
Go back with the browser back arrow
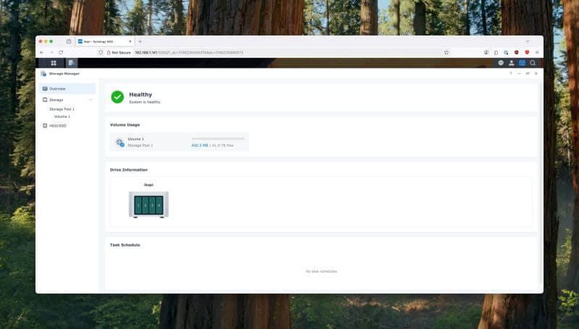pos(42,52)
